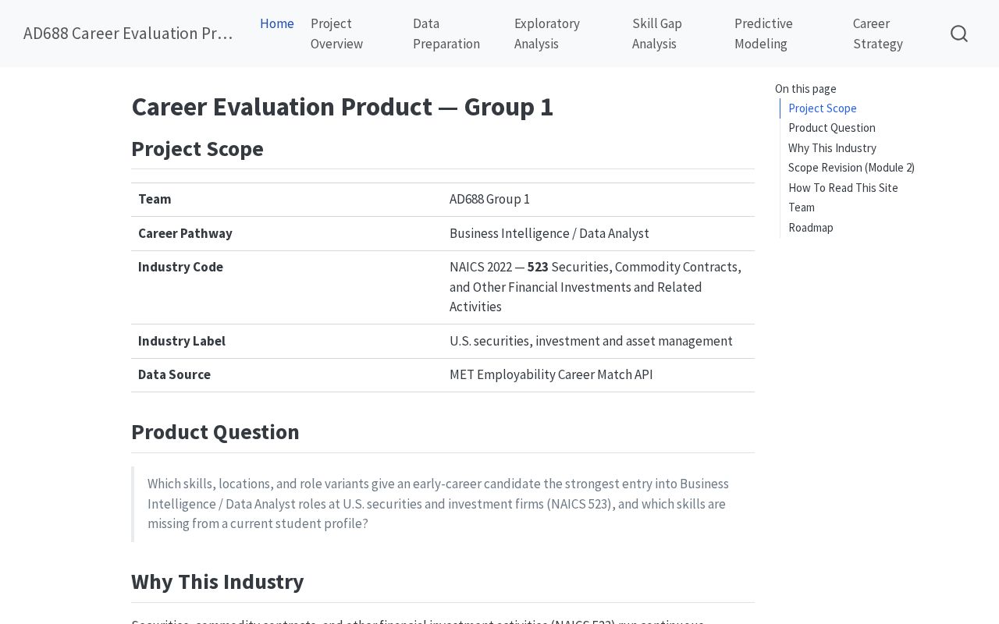Click MET Employability Career Match API cell

599,375
